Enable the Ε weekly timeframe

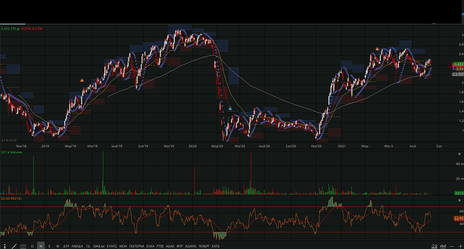[x=49, y=246]
